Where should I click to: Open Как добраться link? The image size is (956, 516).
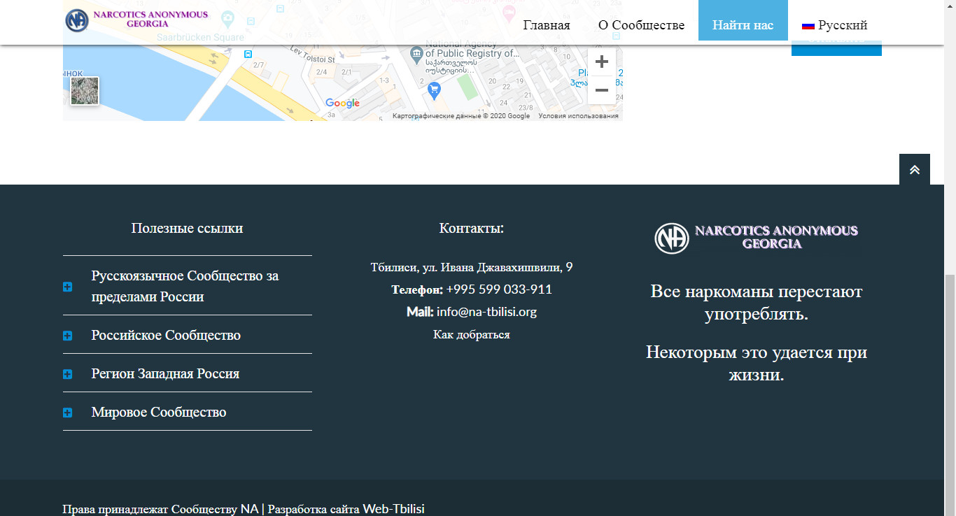[472, 334]
